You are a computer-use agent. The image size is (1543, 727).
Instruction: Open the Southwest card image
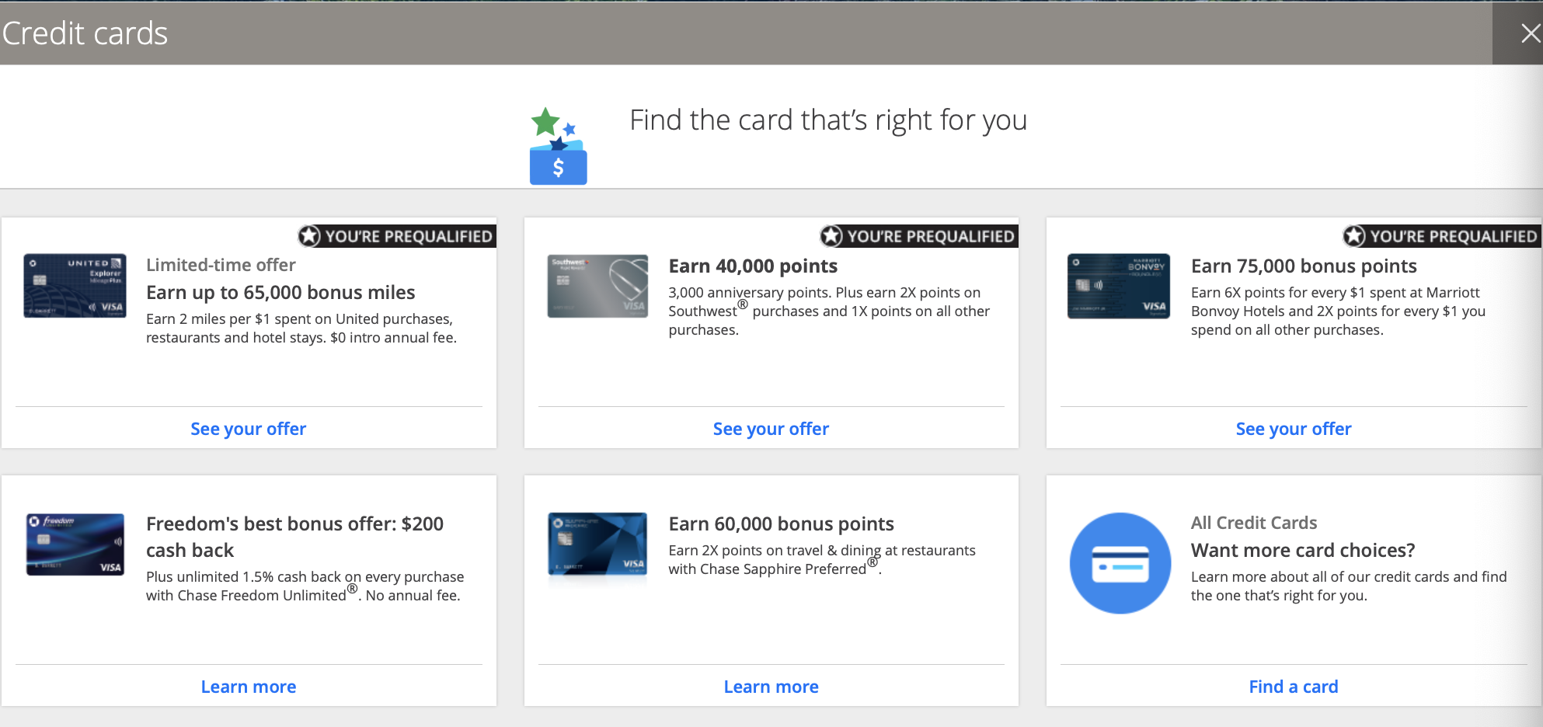click(x=597, y=286)
